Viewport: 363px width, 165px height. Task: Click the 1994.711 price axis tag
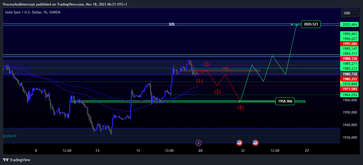coord(349,54)
